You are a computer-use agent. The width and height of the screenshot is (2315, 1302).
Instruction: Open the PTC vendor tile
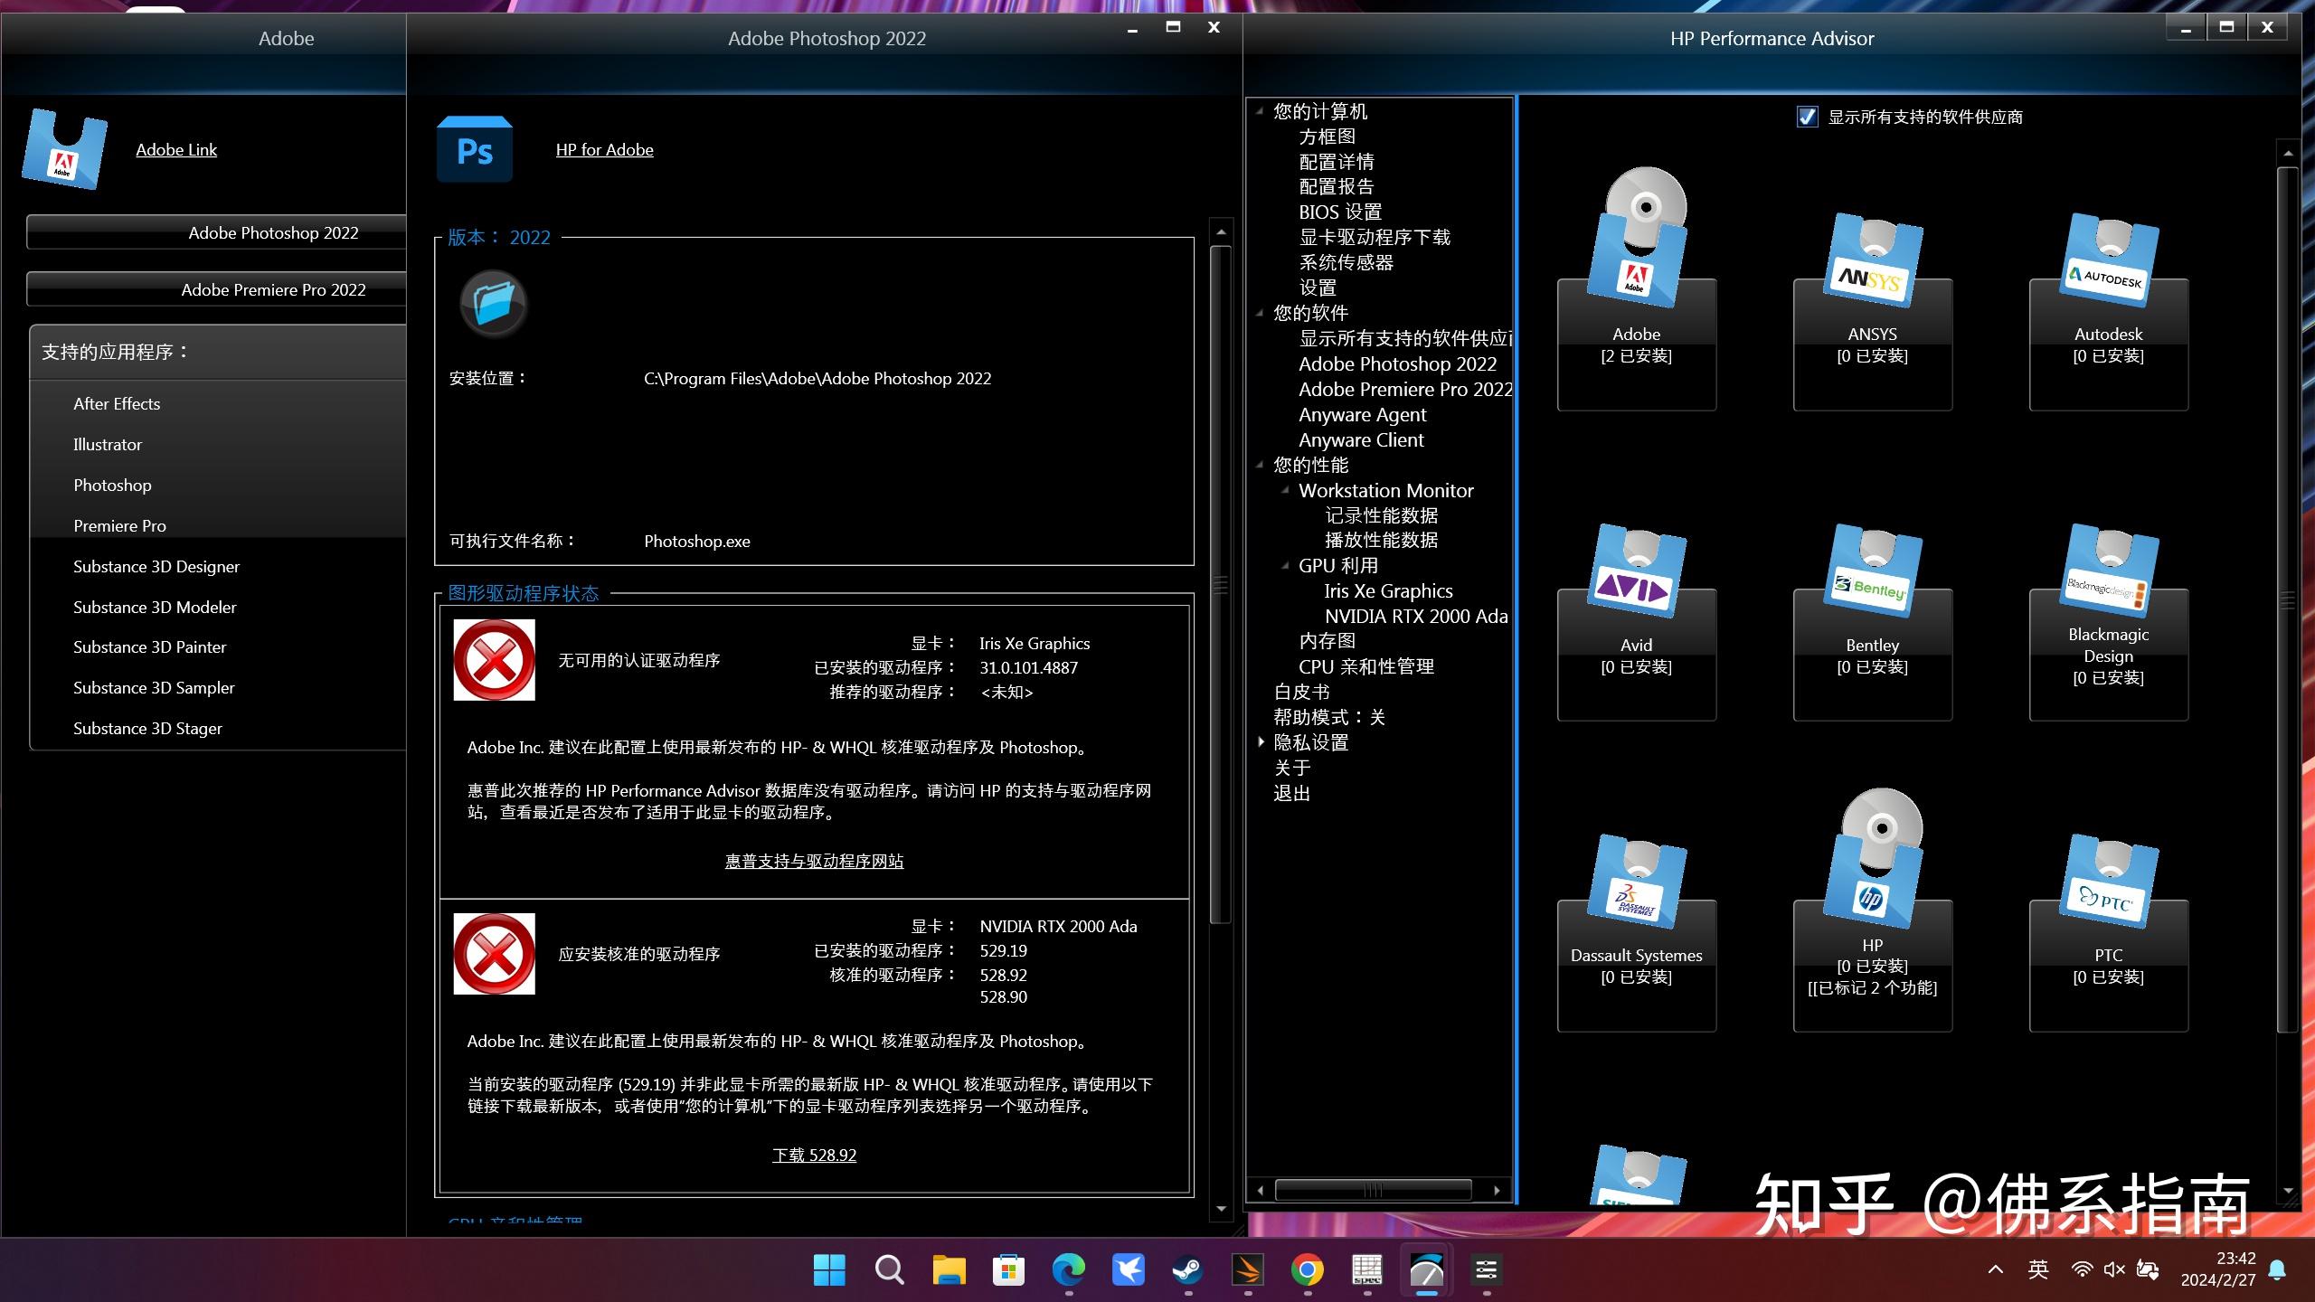coord(2108,932)
